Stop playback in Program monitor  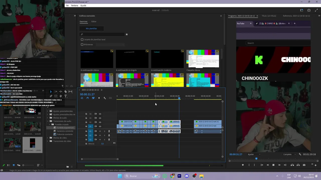(273, 165)
